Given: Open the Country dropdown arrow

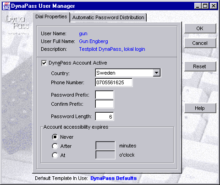Looking at the screenshot, I should [x=156, y=73].
